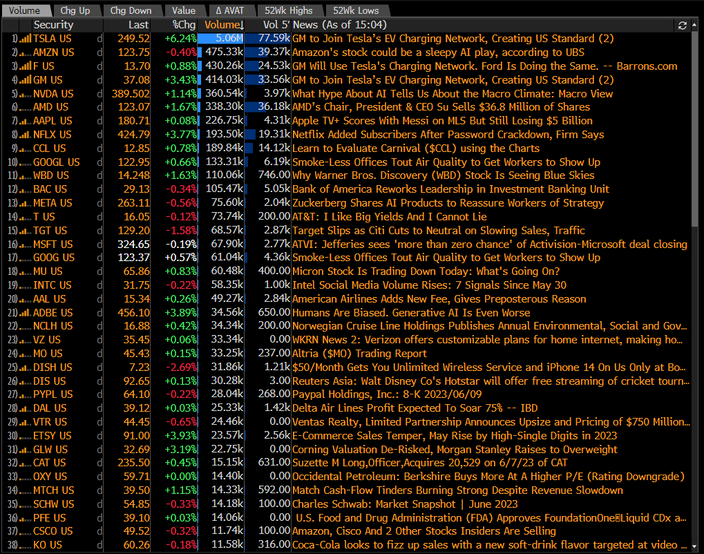Click the volume bars icon next to TSLA US

click(25, 39)
